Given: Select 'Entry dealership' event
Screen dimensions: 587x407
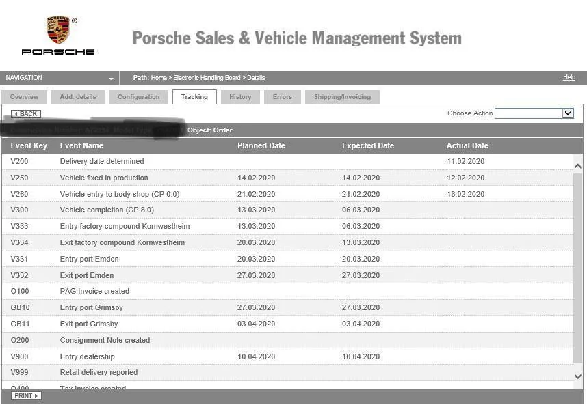Looking at the screenshot, I should 87,357.
